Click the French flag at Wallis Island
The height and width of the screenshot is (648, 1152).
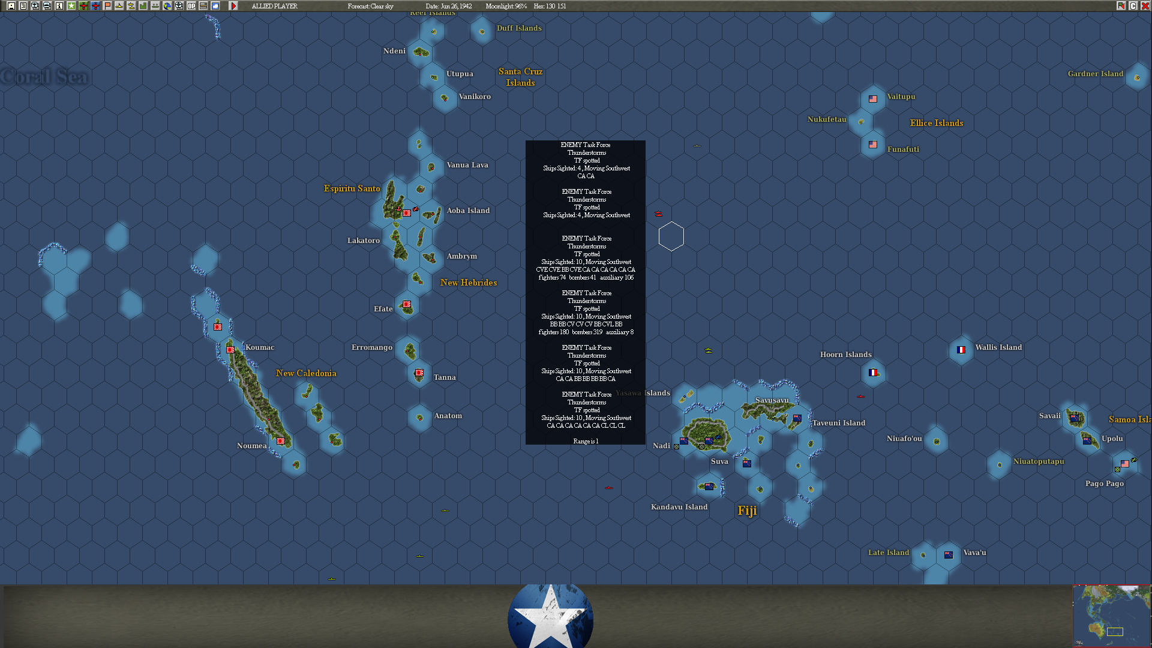[961, 350]
